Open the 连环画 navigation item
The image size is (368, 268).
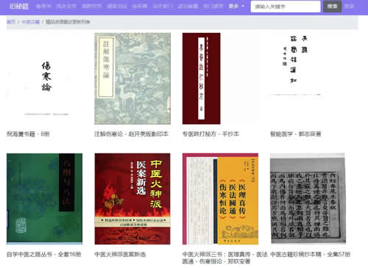140,7
